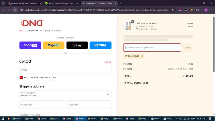Click Full Moon DIVA product thumbnail

128,26
